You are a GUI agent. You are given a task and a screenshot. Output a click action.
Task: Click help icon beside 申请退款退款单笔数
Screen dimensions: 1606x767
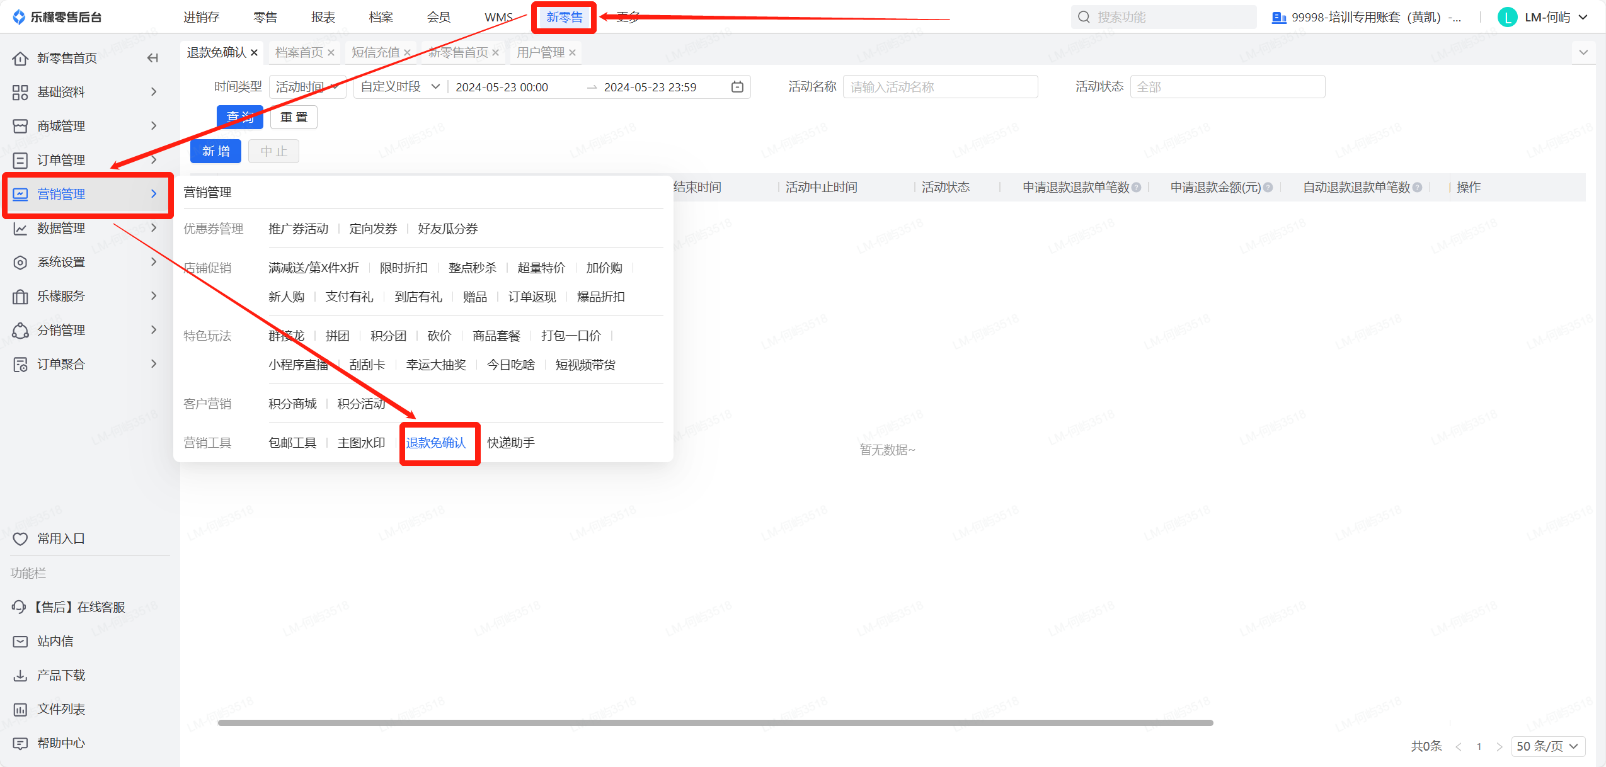click(1136, 187)
